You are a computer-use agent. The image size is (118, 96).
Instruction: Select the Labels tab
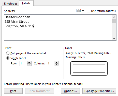coord(26,3)
